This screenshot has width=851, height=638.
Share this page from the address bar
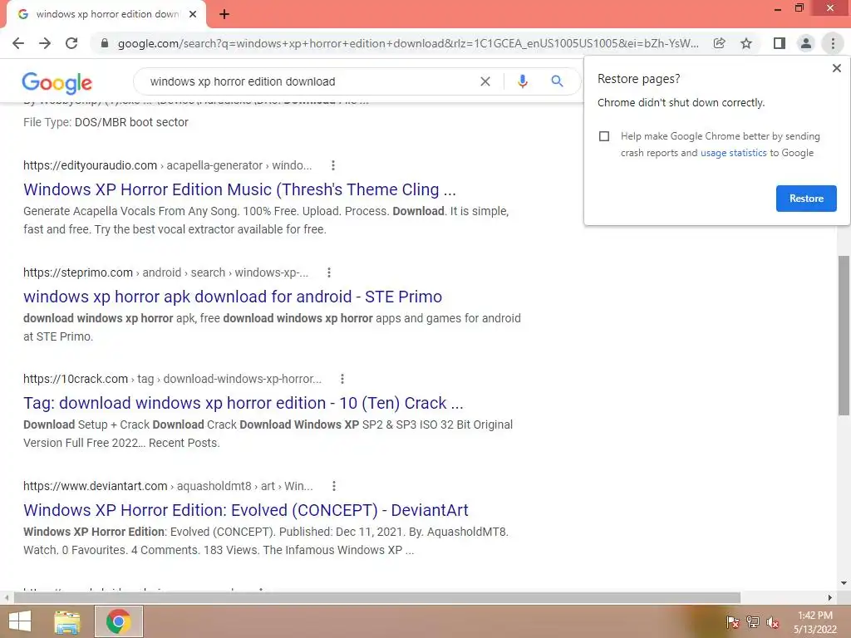[719, 43]
